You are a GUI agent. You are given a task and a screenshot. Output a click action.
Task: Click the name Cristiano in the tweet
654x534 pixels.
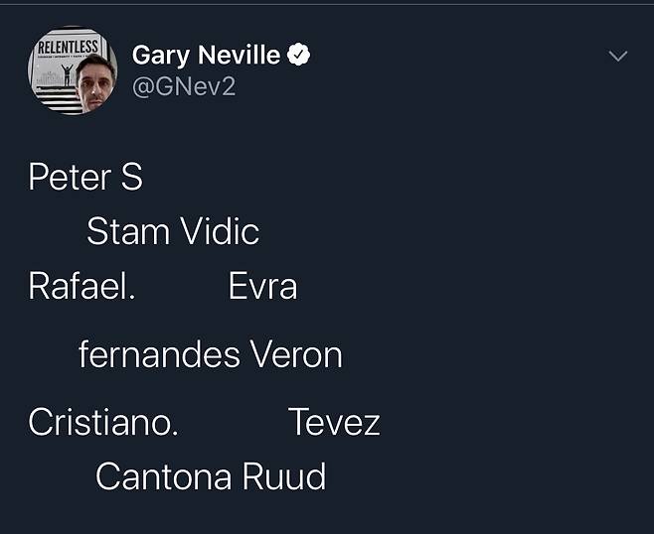pyautogui.click(x=99, y=423)
